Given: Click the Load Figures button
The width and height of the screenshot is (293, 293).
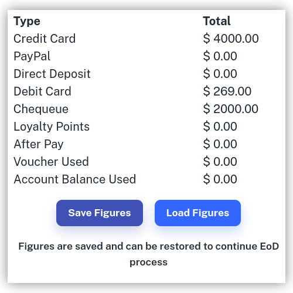Looking at the screenshot, I should click(197, 213).
